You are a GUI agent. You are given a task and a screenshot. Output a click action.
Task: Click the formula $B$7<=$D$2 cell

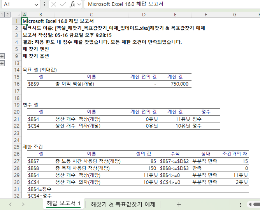[175, 161]
